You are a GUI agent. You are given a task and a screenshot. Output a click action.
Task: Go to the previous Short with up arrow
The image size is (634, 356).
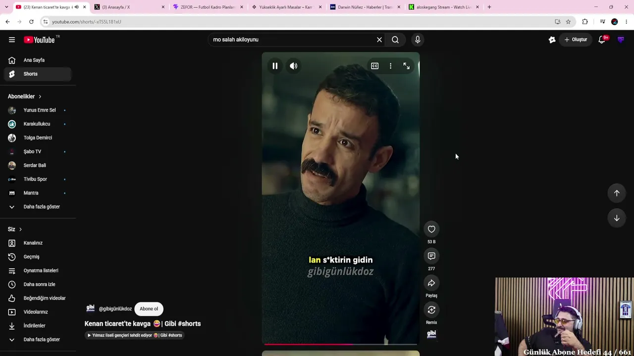coord(617,193)
